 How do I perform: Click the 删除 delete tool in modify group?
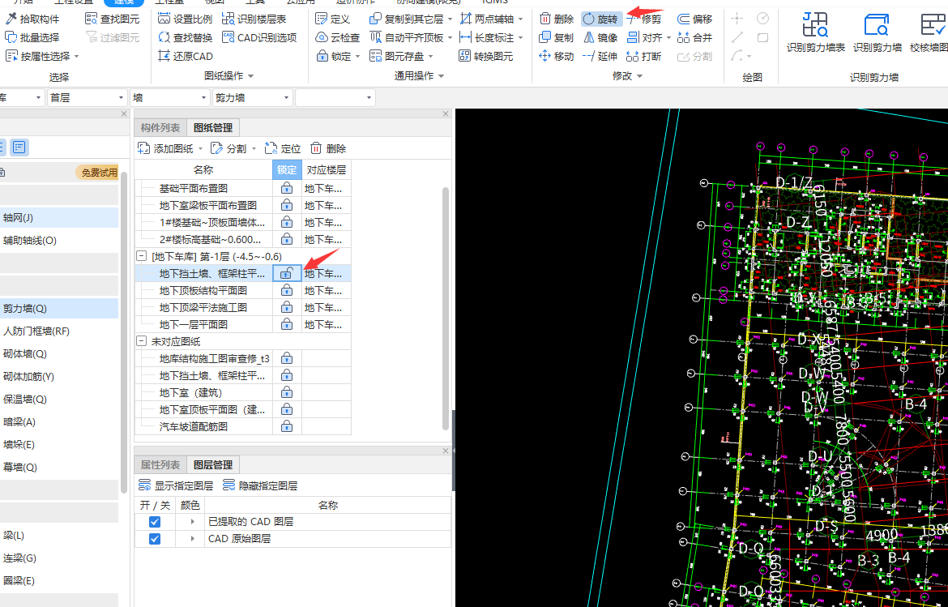(556, 19)
